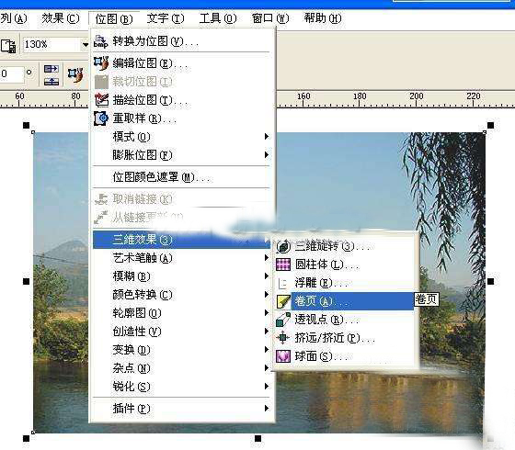Expand the 模式(O) submenu arrow
The height and width of the screenshot is (450, 515).
267,137
